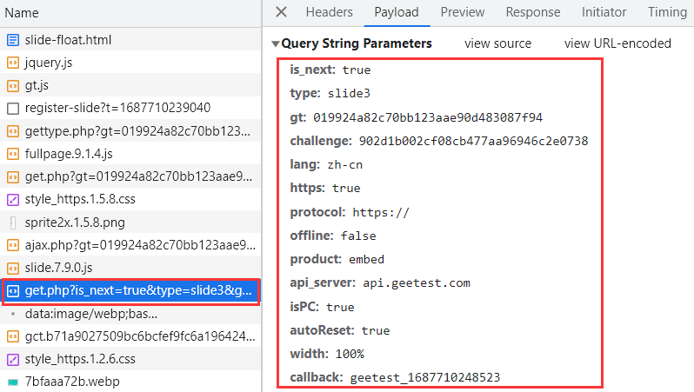Screen dimensions: 694x392
Task: Open the Timing tab
Action: coord(666,12)
